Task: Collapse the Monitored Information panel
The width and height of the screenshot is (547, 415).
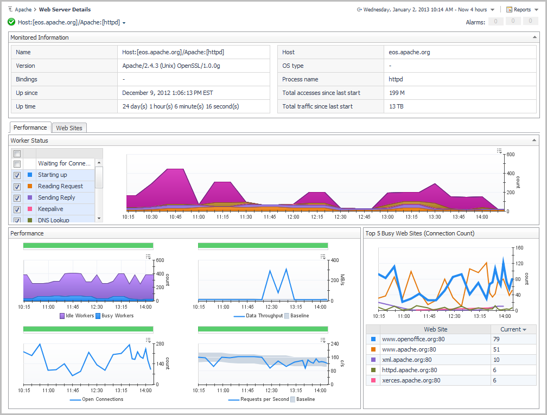Action: click(x=535, y=37)
